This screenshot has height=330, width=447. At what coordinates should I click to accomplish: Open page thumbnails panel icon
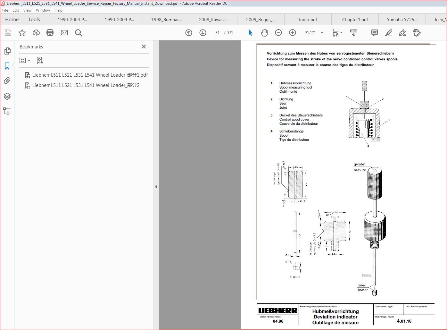pyautogui.click(x=7, y=51)
